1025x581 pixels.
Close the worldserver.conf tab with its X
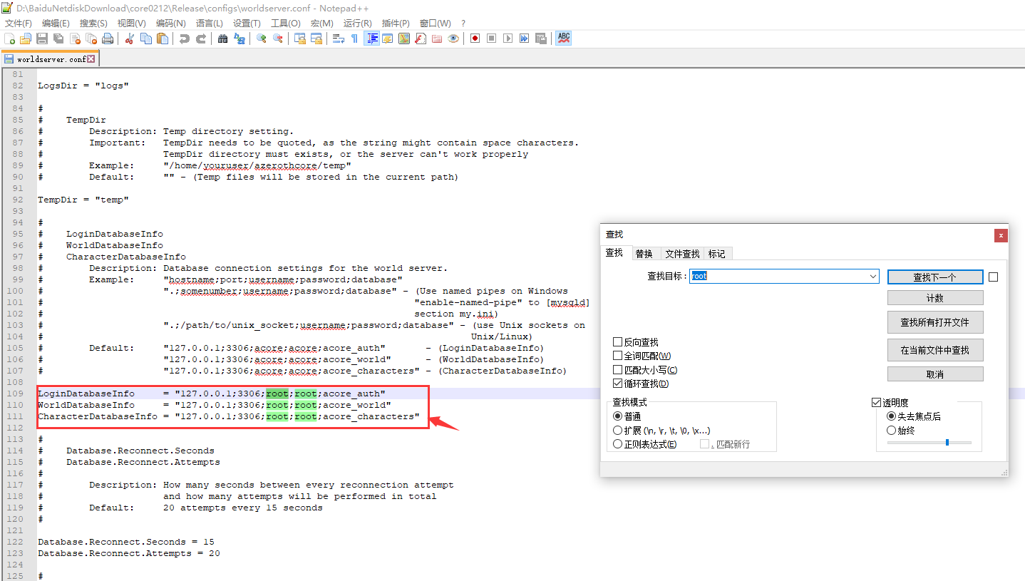pos(91,59)
